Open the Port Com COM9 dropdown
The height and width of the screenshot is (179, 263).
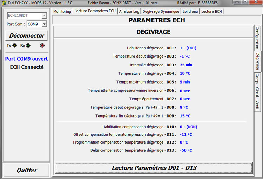coord(44,24)
